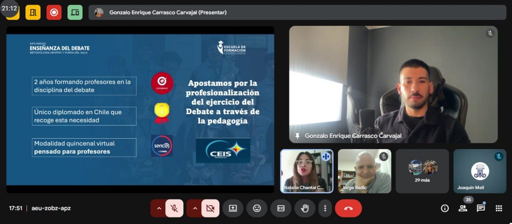
Task: Click the yellow door extension icon
Action: point(33,12)
